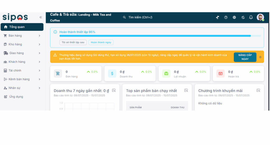Select Tổng quan in the sidebar

pos(22,27)
